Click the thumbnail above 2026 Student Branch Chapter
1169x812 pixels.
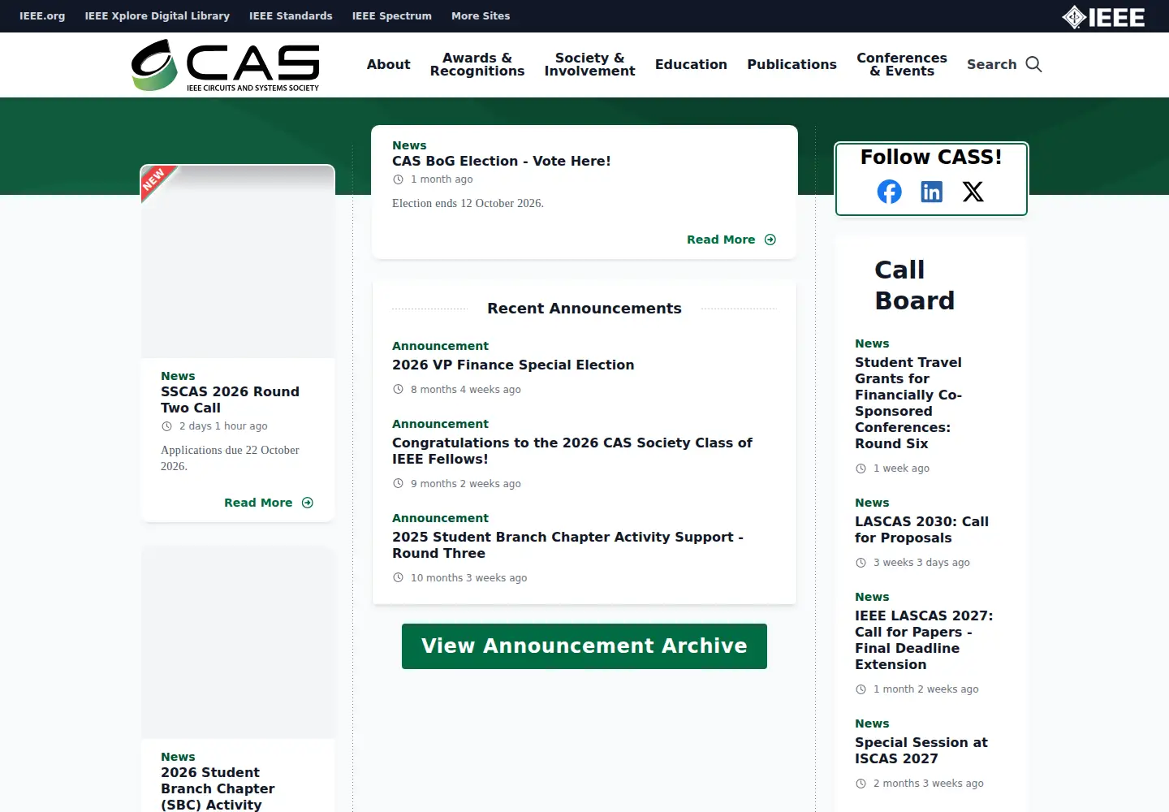(238, 642)
